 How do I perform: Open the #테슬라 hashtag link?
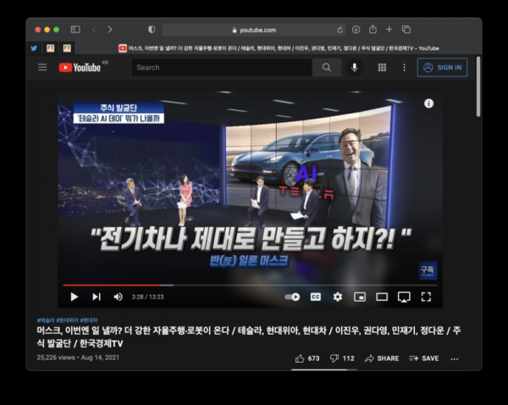[46, 320]
